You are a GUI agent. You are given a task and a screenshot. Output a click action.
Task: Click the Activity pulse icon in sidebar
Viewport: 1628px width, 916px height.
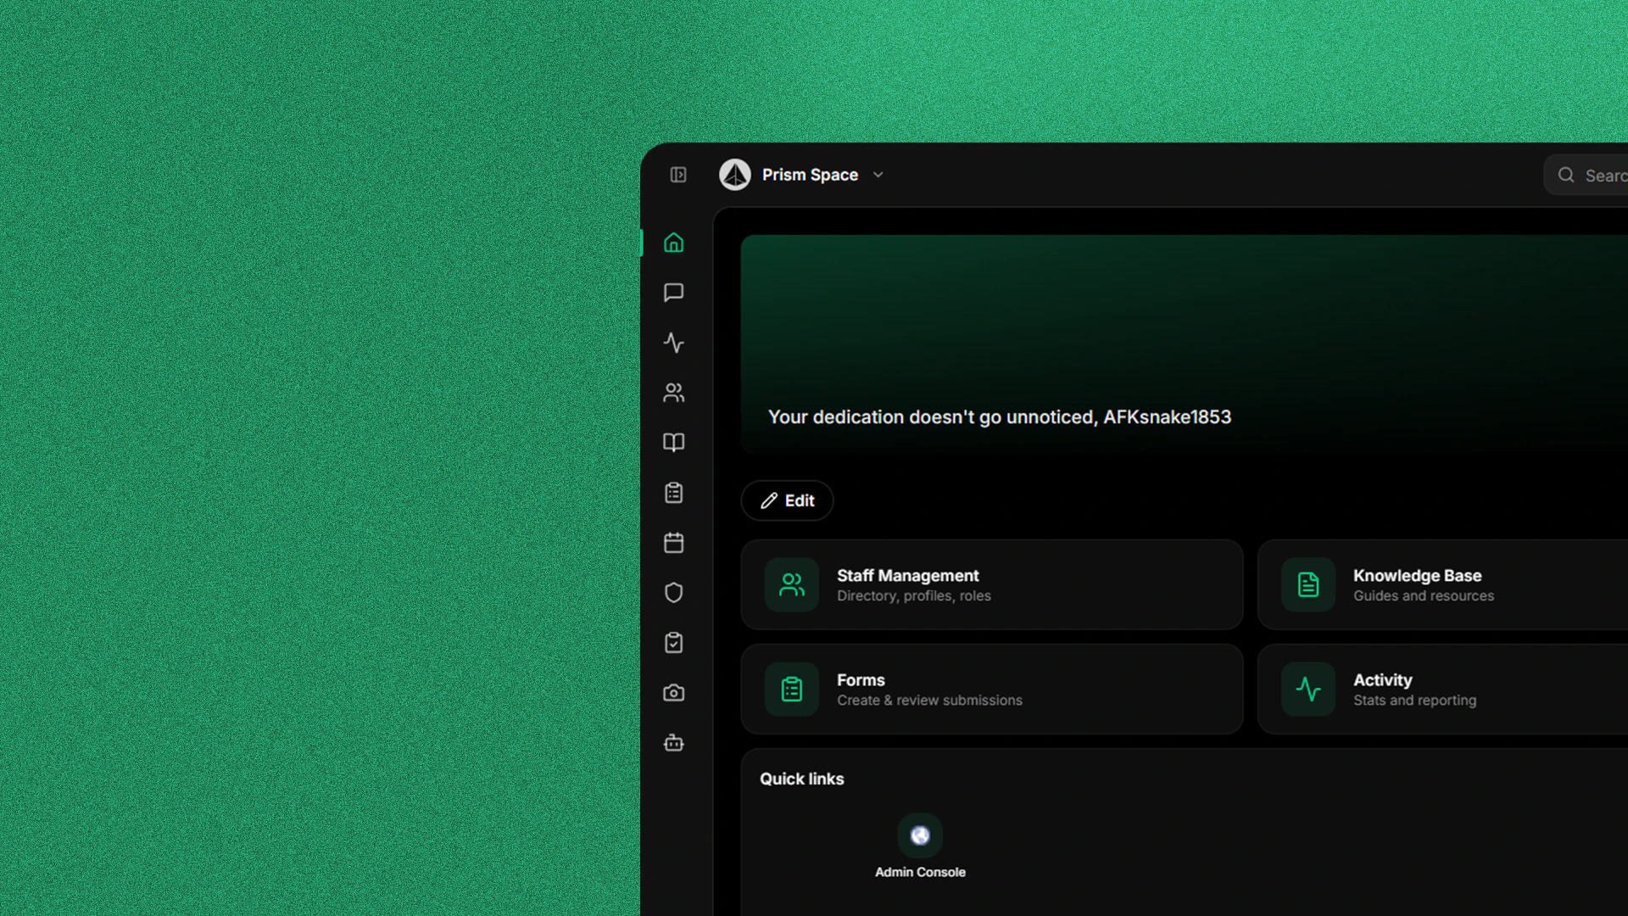pos(673,343)
